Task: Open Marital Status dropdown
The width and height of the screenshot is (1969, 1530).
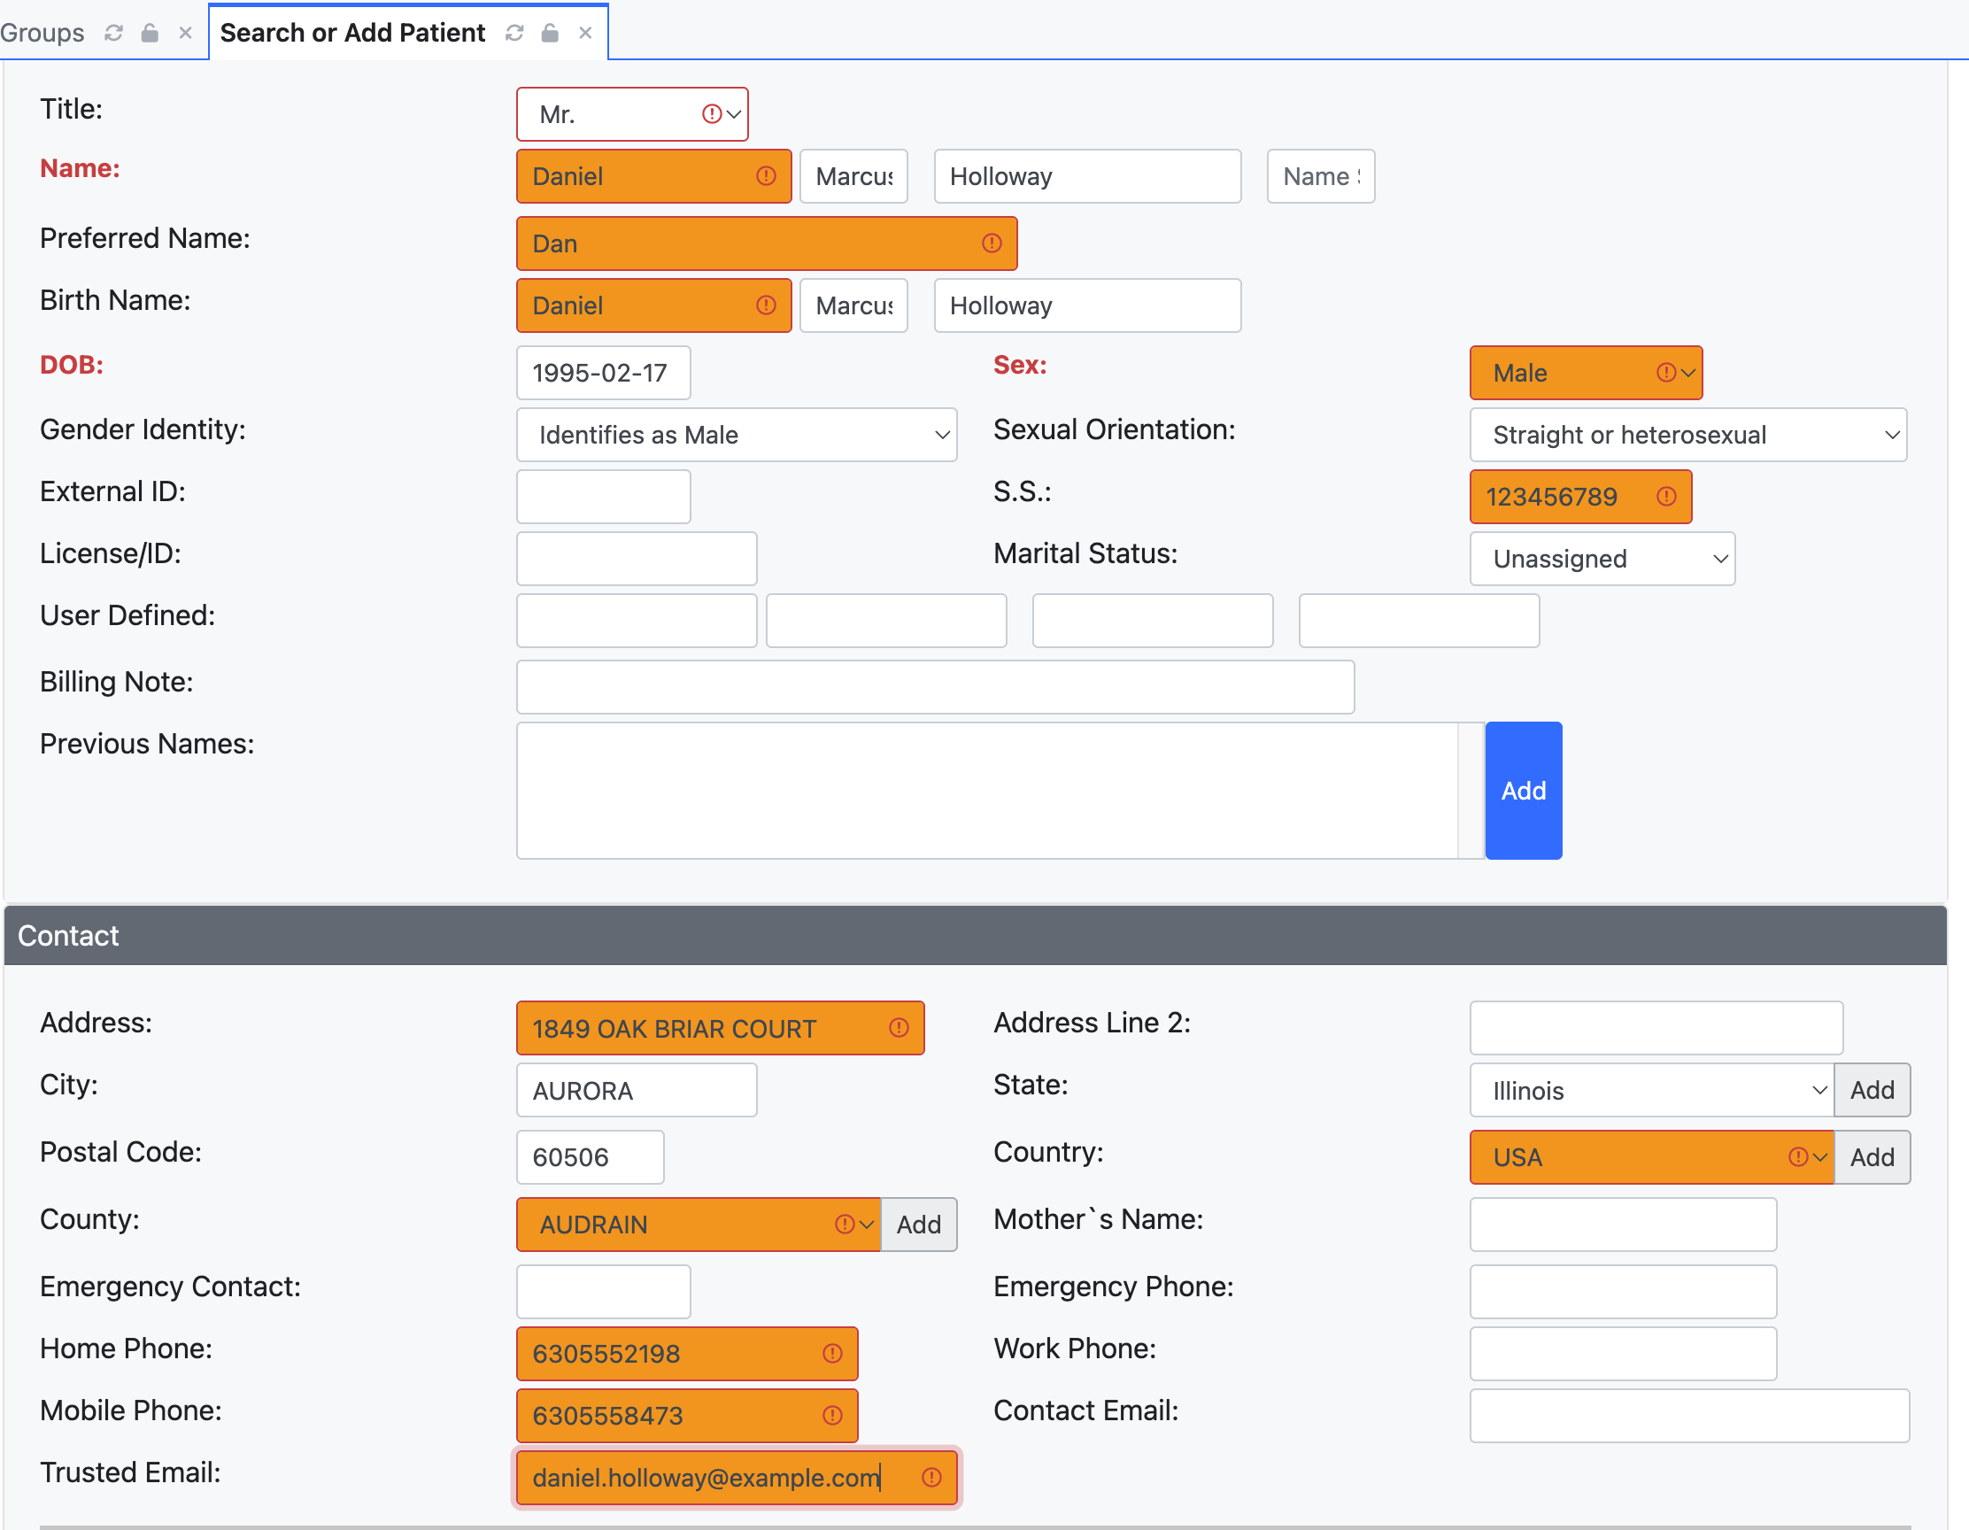Action: click(1602, 559)
